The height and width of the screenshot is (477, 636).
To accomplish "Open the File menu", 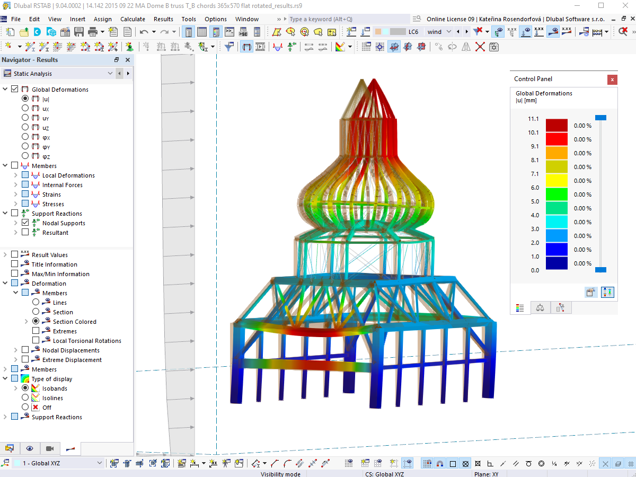I will click(16, 19).
